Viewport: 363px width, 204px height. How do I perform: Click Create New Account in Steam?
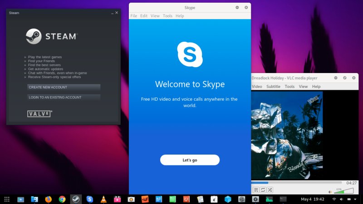[64, 87]
